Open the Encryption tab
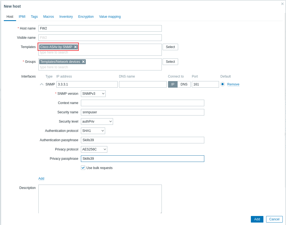The width and height of the screenshot is (286, 225). point(86,17)
